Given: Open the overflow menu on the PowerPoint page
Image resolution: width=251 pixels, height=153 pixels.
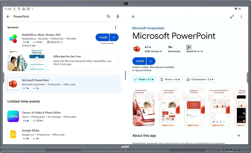Looking at the screenshot, I should coord(241,16).
